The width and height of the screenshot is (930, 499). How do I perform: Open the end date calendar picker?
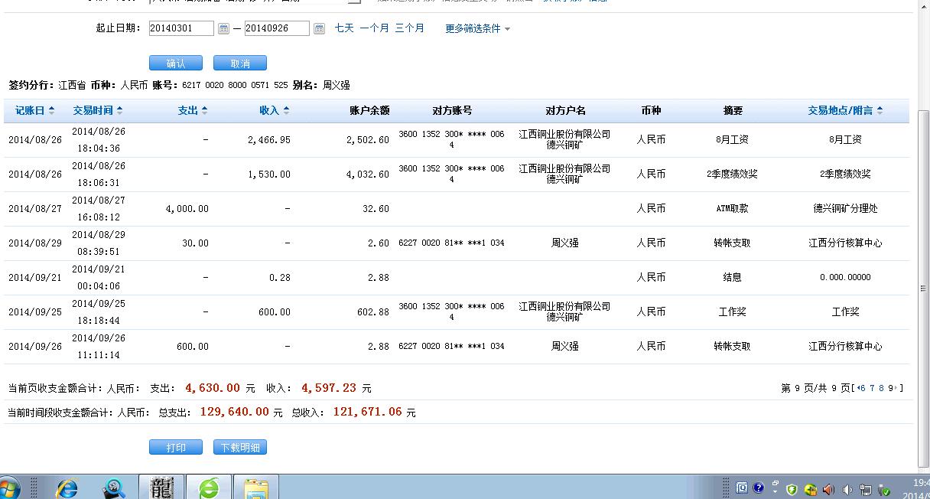pos(319,28)
